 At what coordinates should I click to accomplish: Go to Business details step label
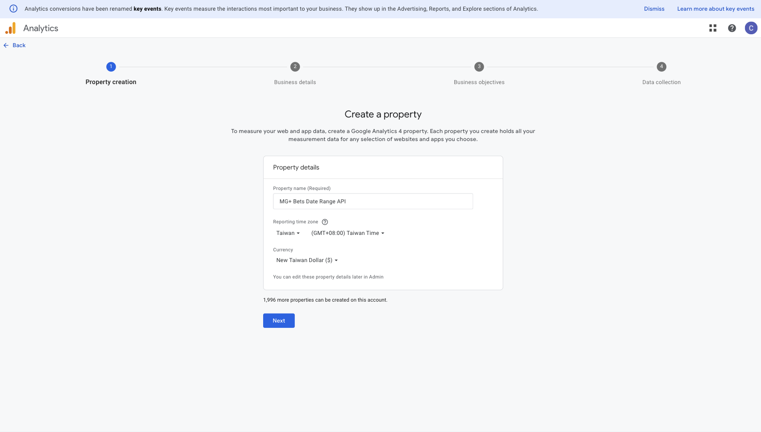click(295, 82)
